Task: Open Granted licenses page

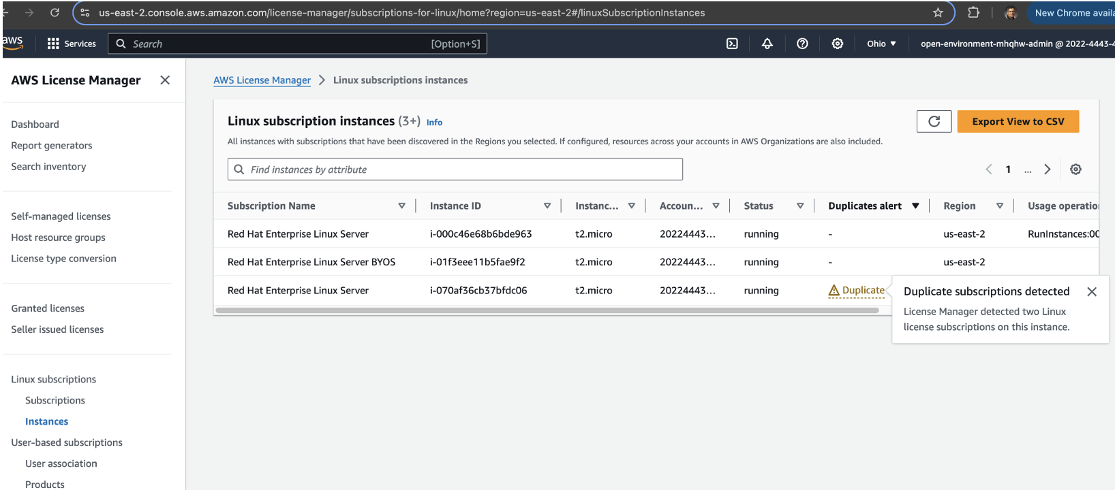Action: coord(48,308)
